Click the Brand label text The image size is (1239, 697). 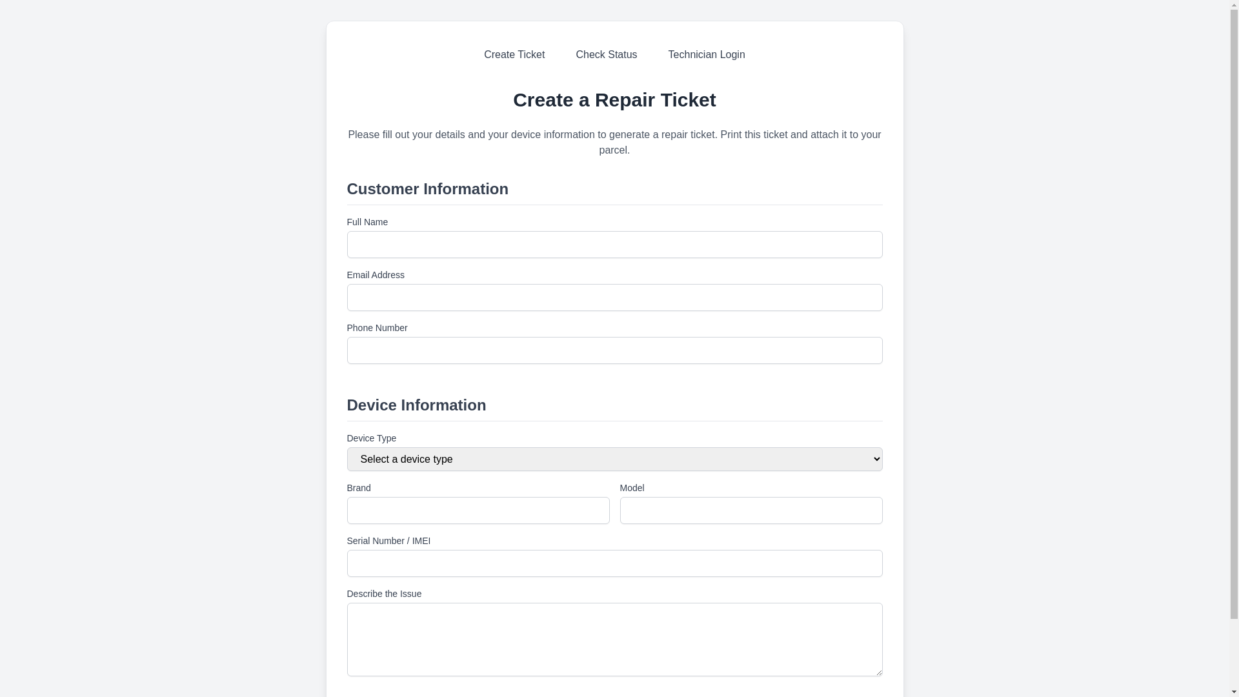(x=359, y=488)
